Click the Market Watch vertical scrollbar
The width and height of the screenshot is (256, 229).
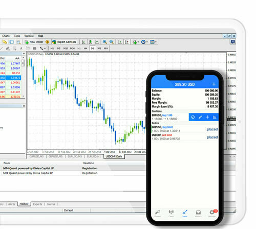coord(23,77)
